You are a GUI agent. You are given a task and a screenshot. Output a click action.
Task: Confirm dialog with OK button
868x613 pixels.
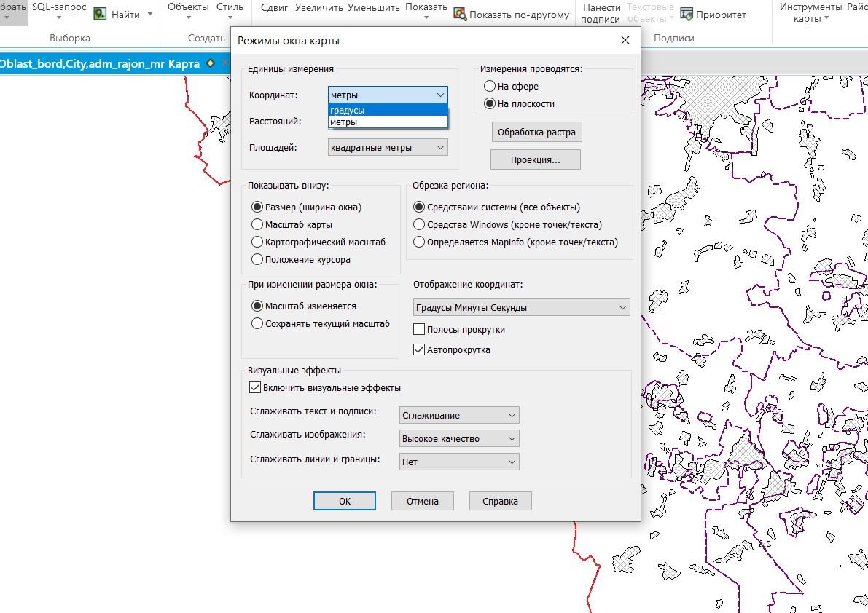(x=344, y=501)
